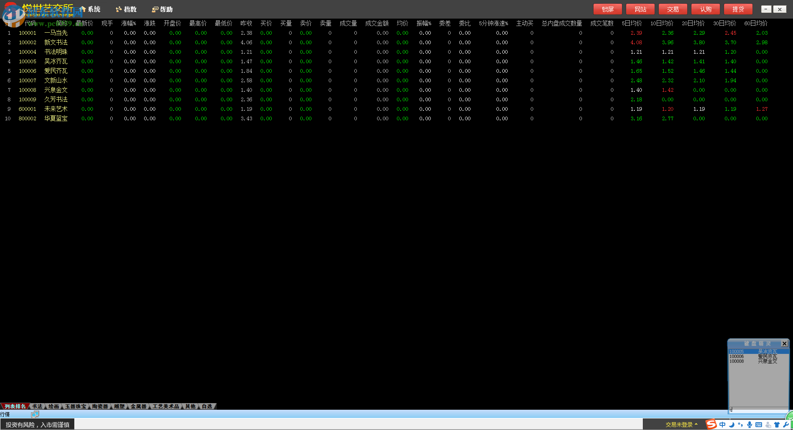Toggle Sogou punctuation mode icon
This screenshot has height=430, width=793.
click(740, 425)
